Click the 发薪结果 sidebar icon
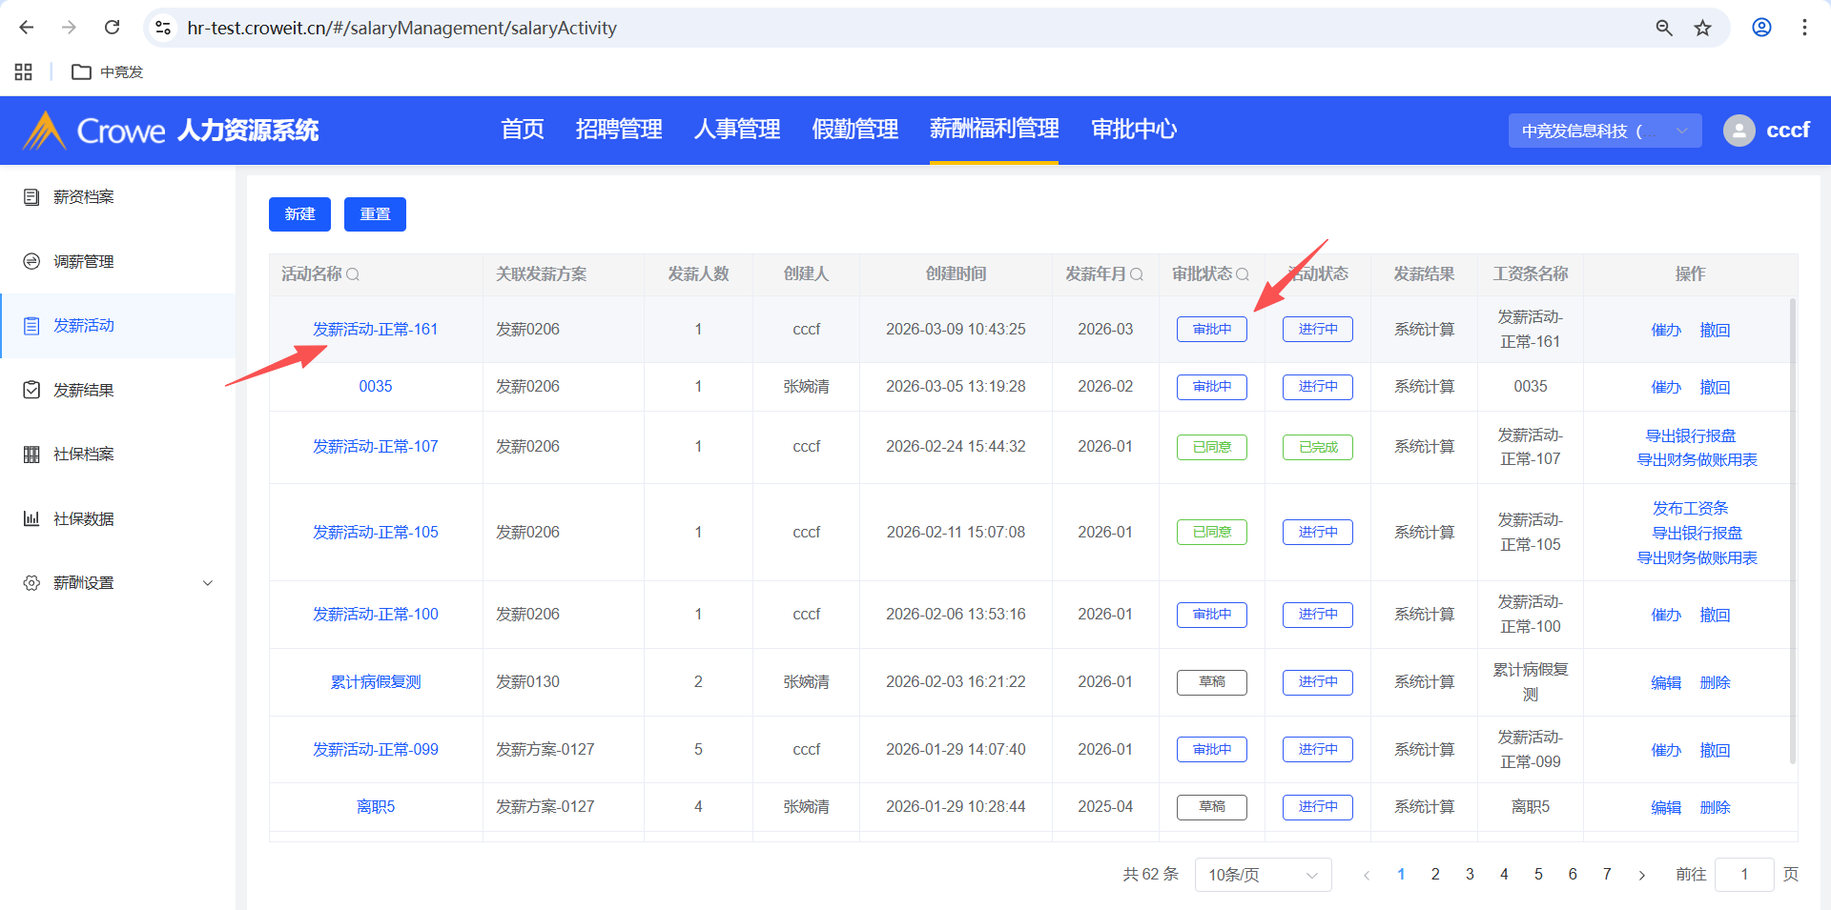 (31, 390)
